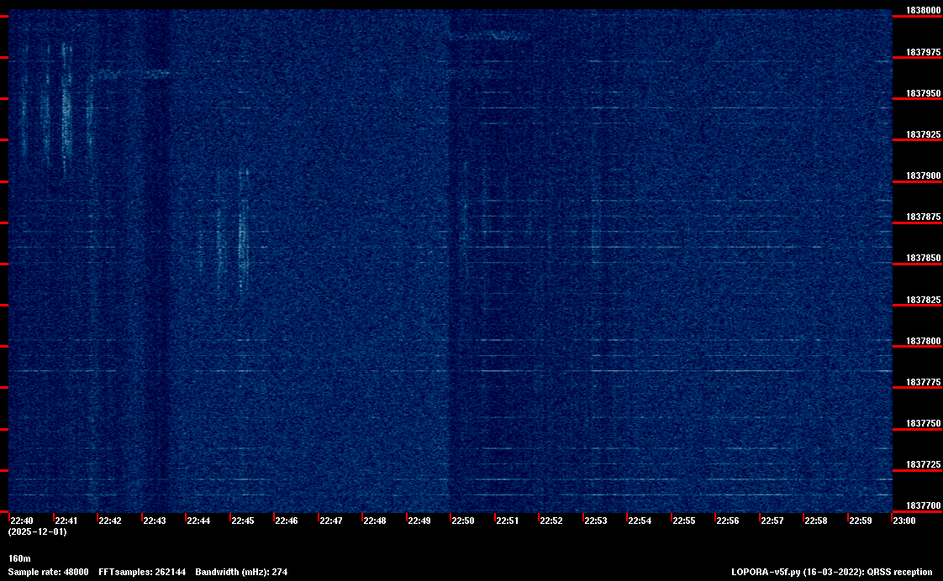Image resolution: width=943 pixels, height=581 pixels.
Task: Click the 22:50 time label
Action: 463,521
